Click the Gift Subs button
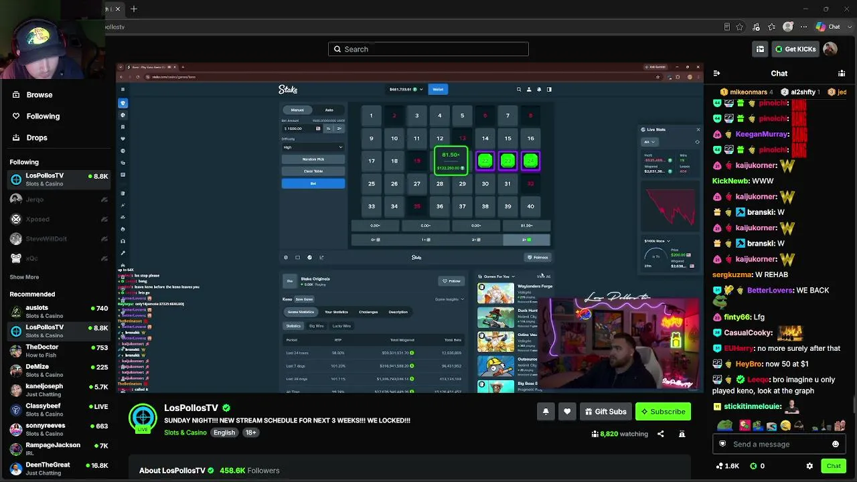The height and width of the screenshot is (482, 857). coord(605,412)
